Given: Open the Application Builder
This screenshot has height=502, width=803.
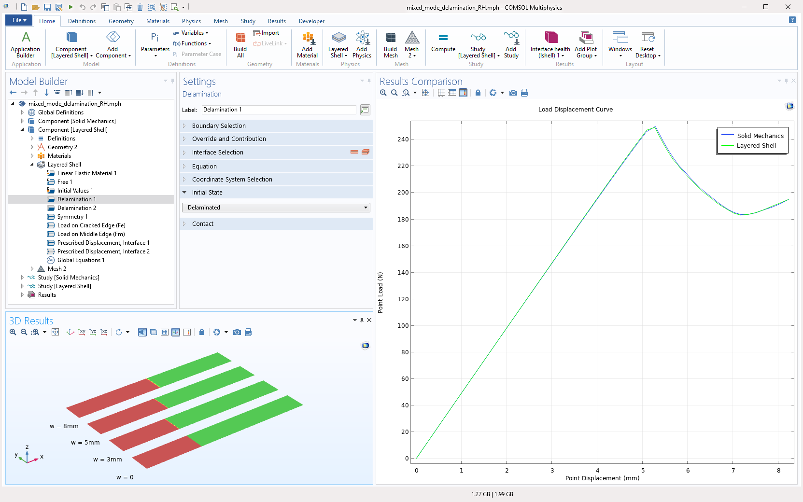Looking at the screenshot, I should [x=26, y=39].
